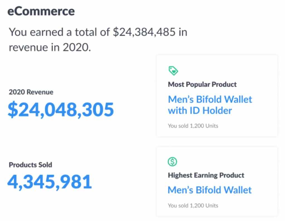The height and width of the screenshot is (221, 285).
Task: Click the 2020 Revenue figure $24,048,305
Action: pyautogui.click(x=61, y=109)
